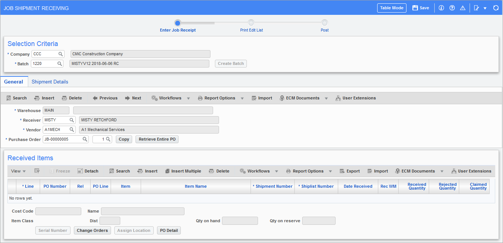Expand Report Options arrow in General toolbar
Image resolution: width=503 pixels, height=243 pixels.
(242, 98)
